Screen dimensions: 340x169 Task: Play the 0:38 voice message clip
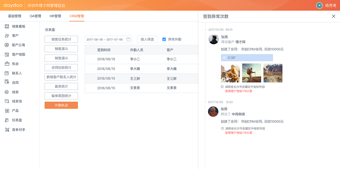(x=247, y=57)
